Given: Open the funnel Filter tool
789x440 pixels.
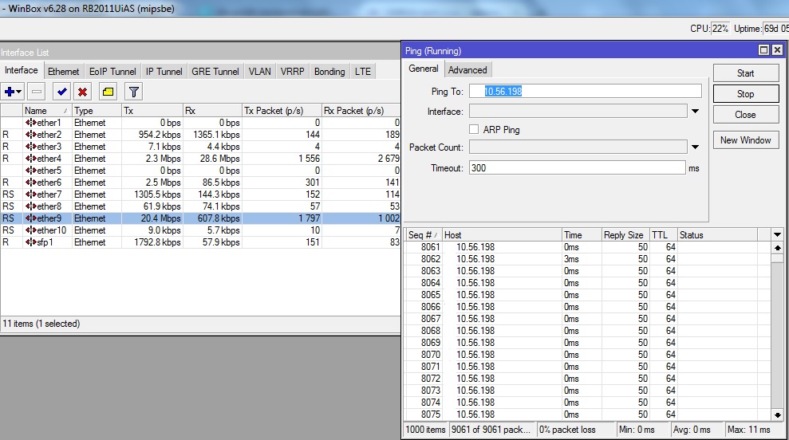Looking at the screenshot, I should (x=134, y=92).
